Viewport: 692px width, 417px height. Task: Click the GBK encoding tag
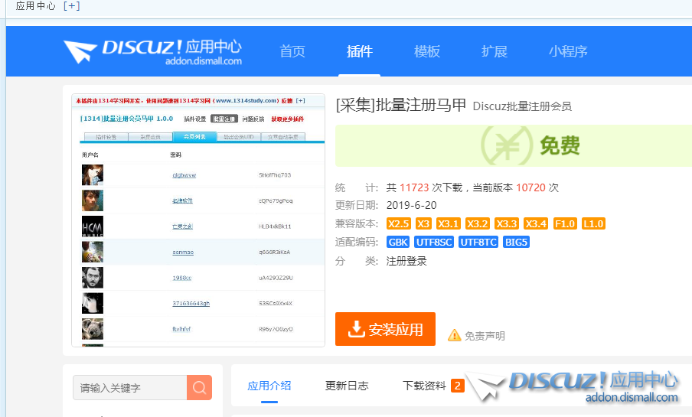pos(398,242)
